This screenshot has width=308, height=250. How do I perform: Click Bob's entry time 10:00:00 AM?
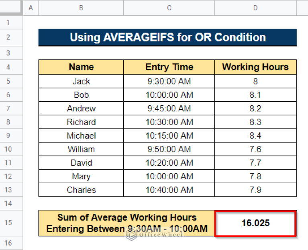[169, 95]
